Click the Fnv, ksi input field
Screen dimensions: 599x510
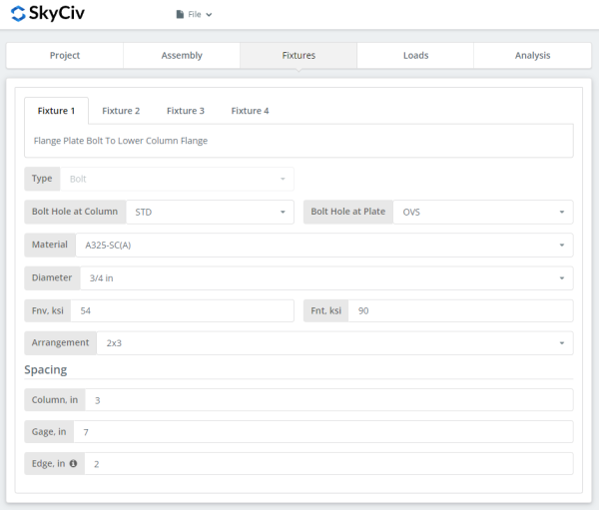(182, 310)
